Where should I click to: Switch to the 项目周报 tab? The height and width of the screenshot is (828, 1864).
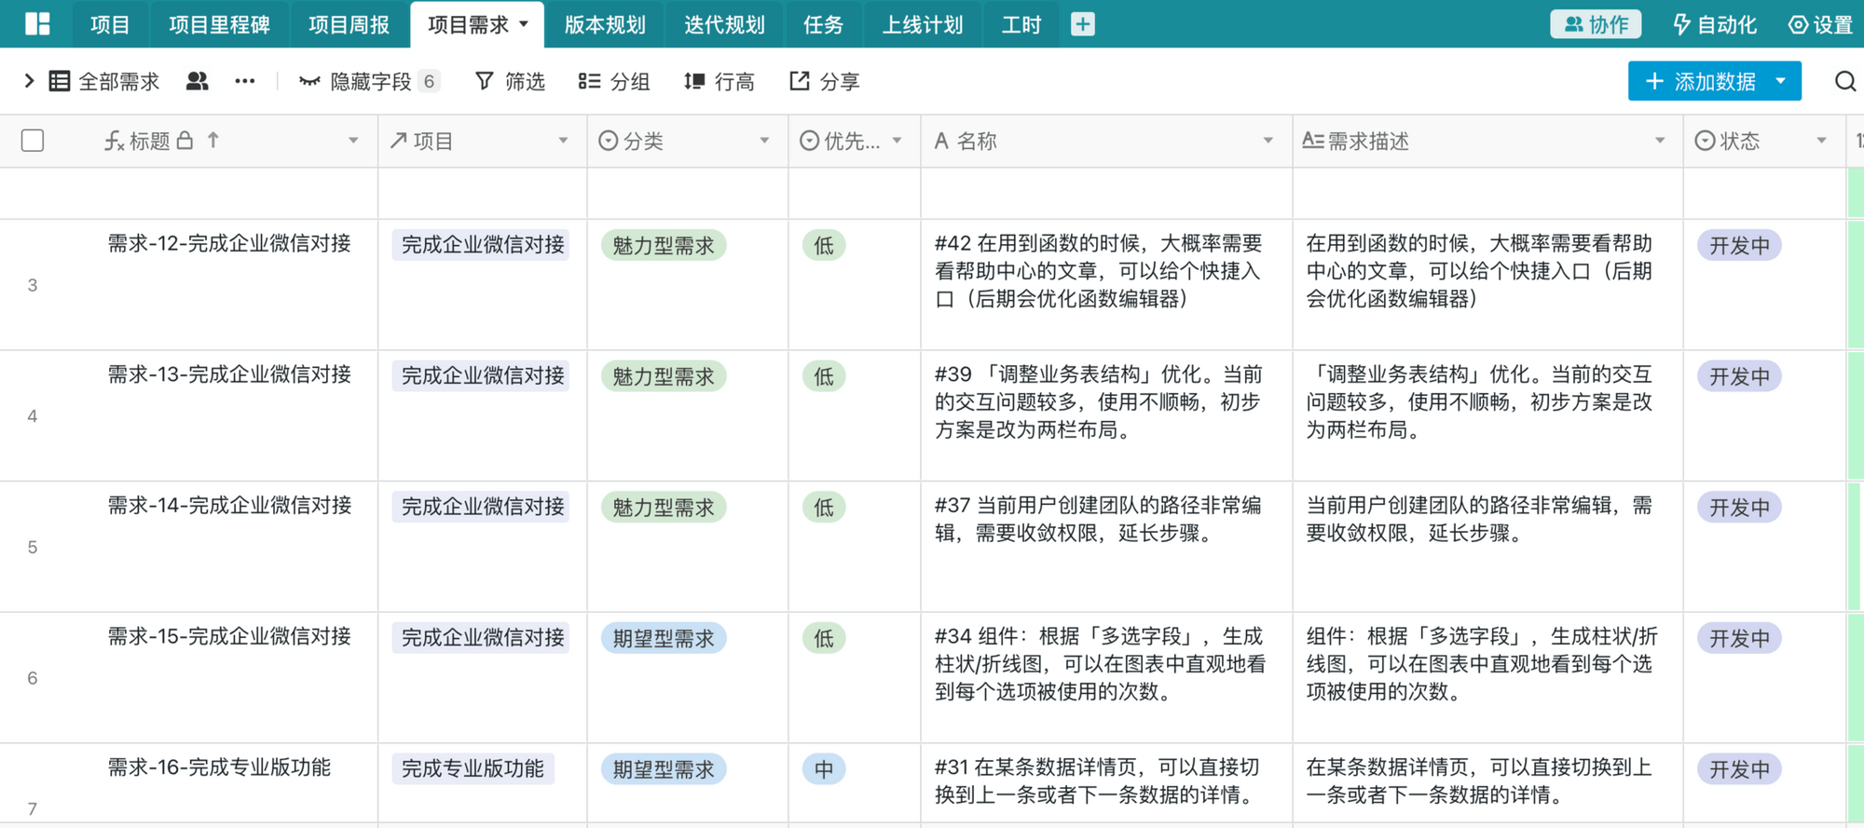(349, 24)
